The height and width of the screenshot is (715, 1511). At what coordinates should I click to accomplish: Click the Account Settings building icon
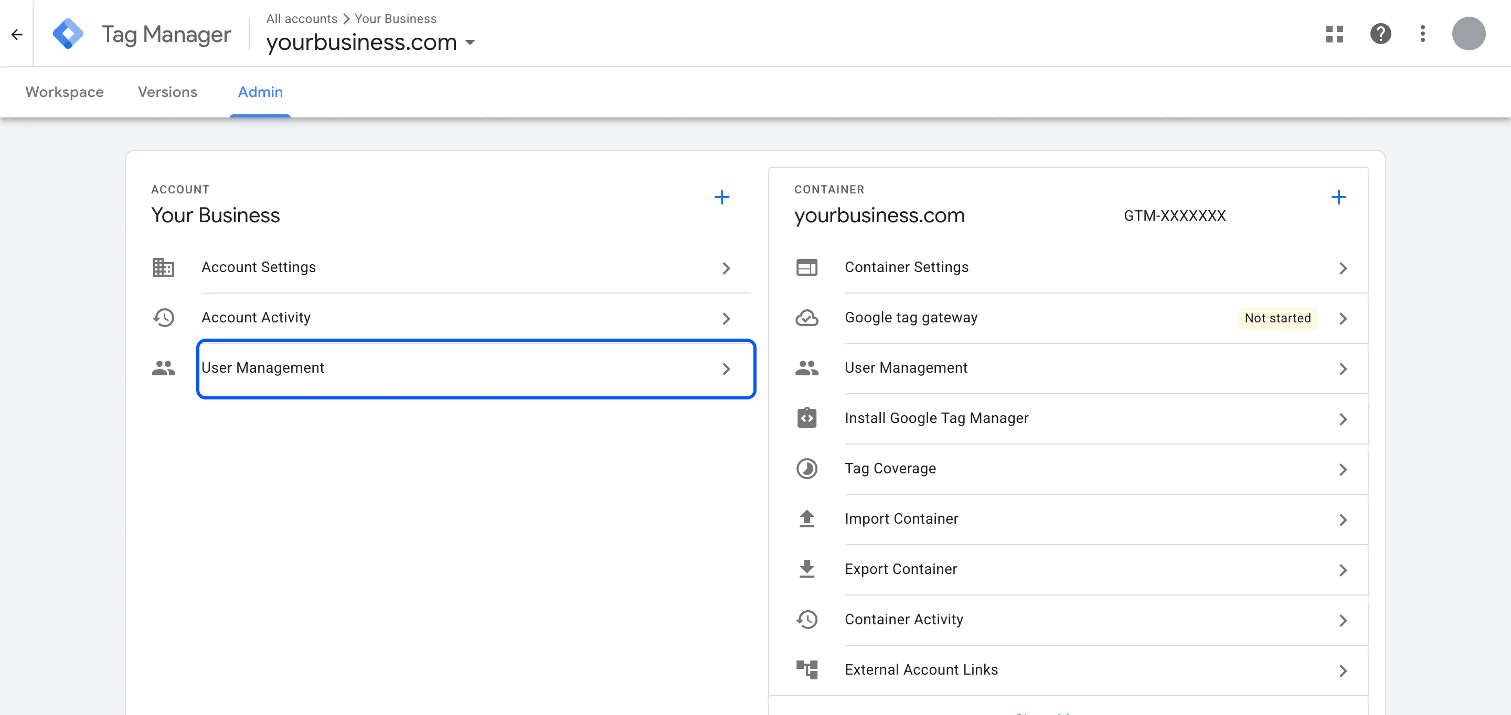point(163,267)
